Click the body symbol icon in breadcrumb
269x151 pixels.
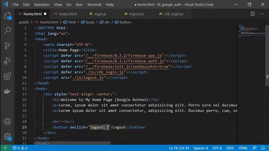pos(83,22)
